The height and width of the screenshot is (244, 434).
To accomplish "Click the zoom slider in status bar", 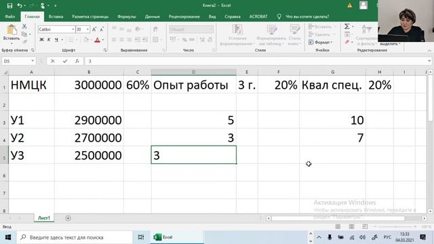I will (x=396, y=226).
